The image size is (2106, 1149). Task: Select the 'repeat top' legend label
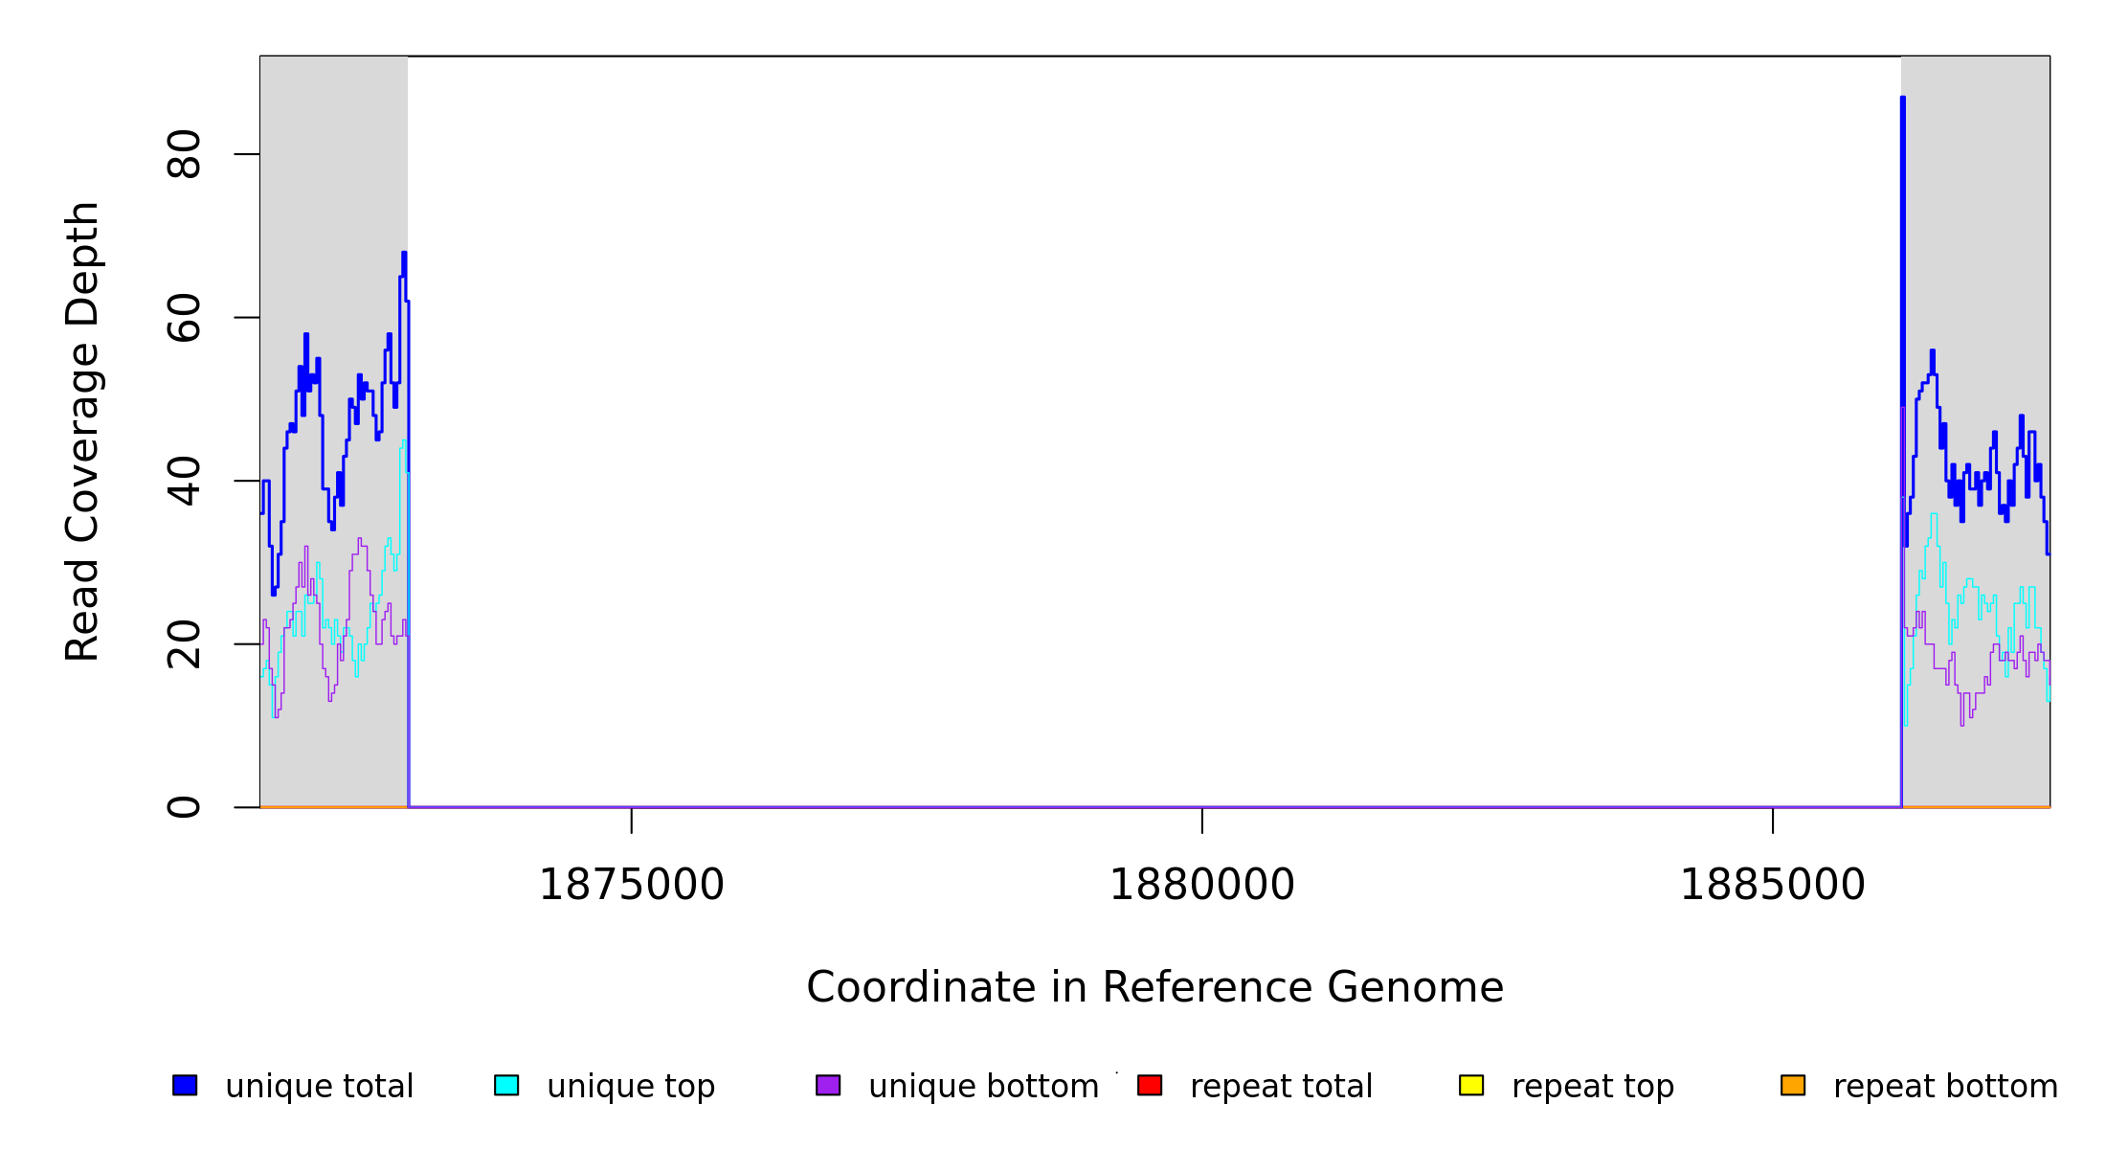1592,1087
